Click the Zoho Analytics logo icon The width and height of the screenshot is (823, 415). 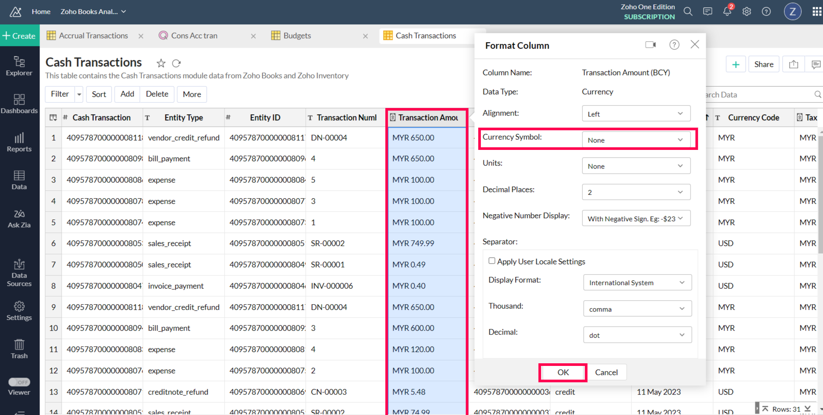[x=16, y=12]
